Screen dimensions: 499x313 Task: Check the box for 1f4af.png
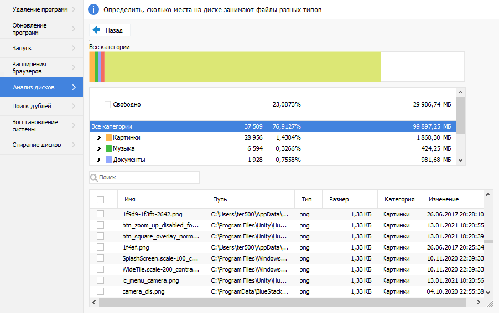[100, 247]
